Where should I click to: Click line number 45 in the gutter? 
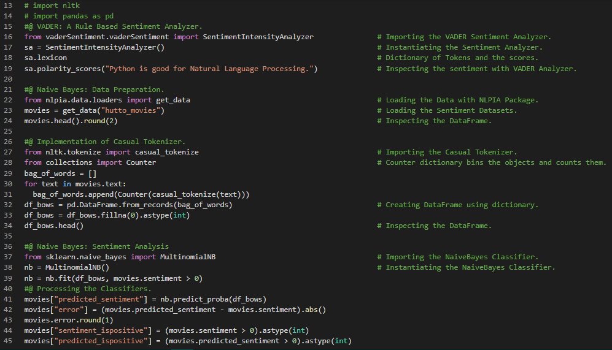[x=8, y=341]
